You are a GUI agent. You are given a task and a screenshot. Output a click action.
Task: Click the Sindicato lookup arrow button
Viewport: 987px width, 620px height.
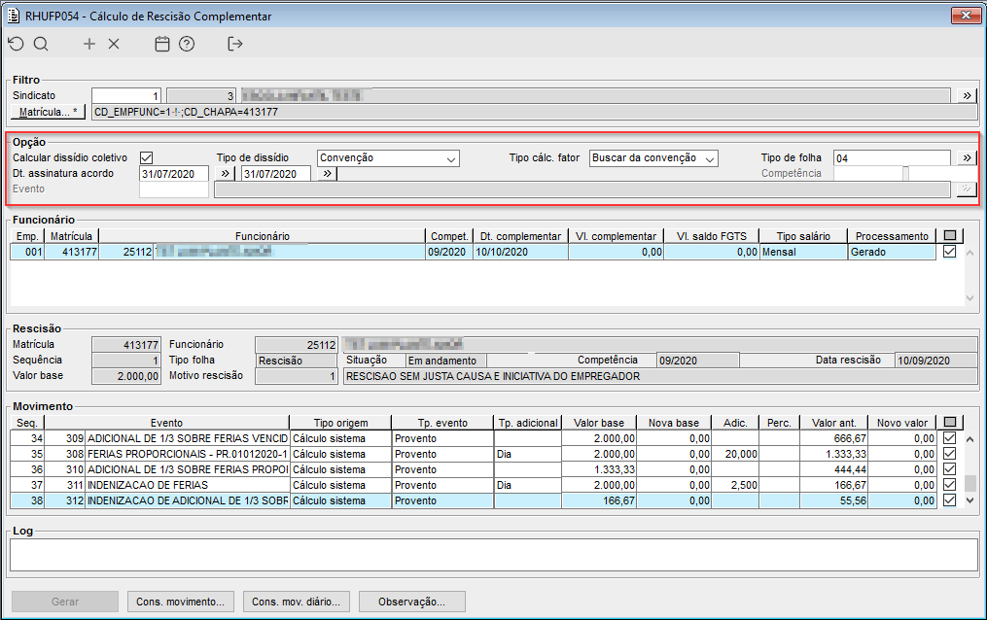(x=967, y=95)
